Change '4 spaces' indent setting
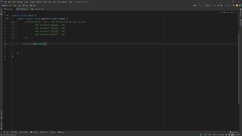The height and width of the screenshot is (136, 242). tap(221, 135)
